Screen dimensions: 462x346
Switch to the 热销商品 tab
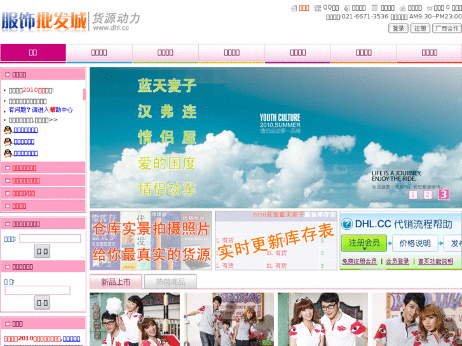[x=170, y=282]
